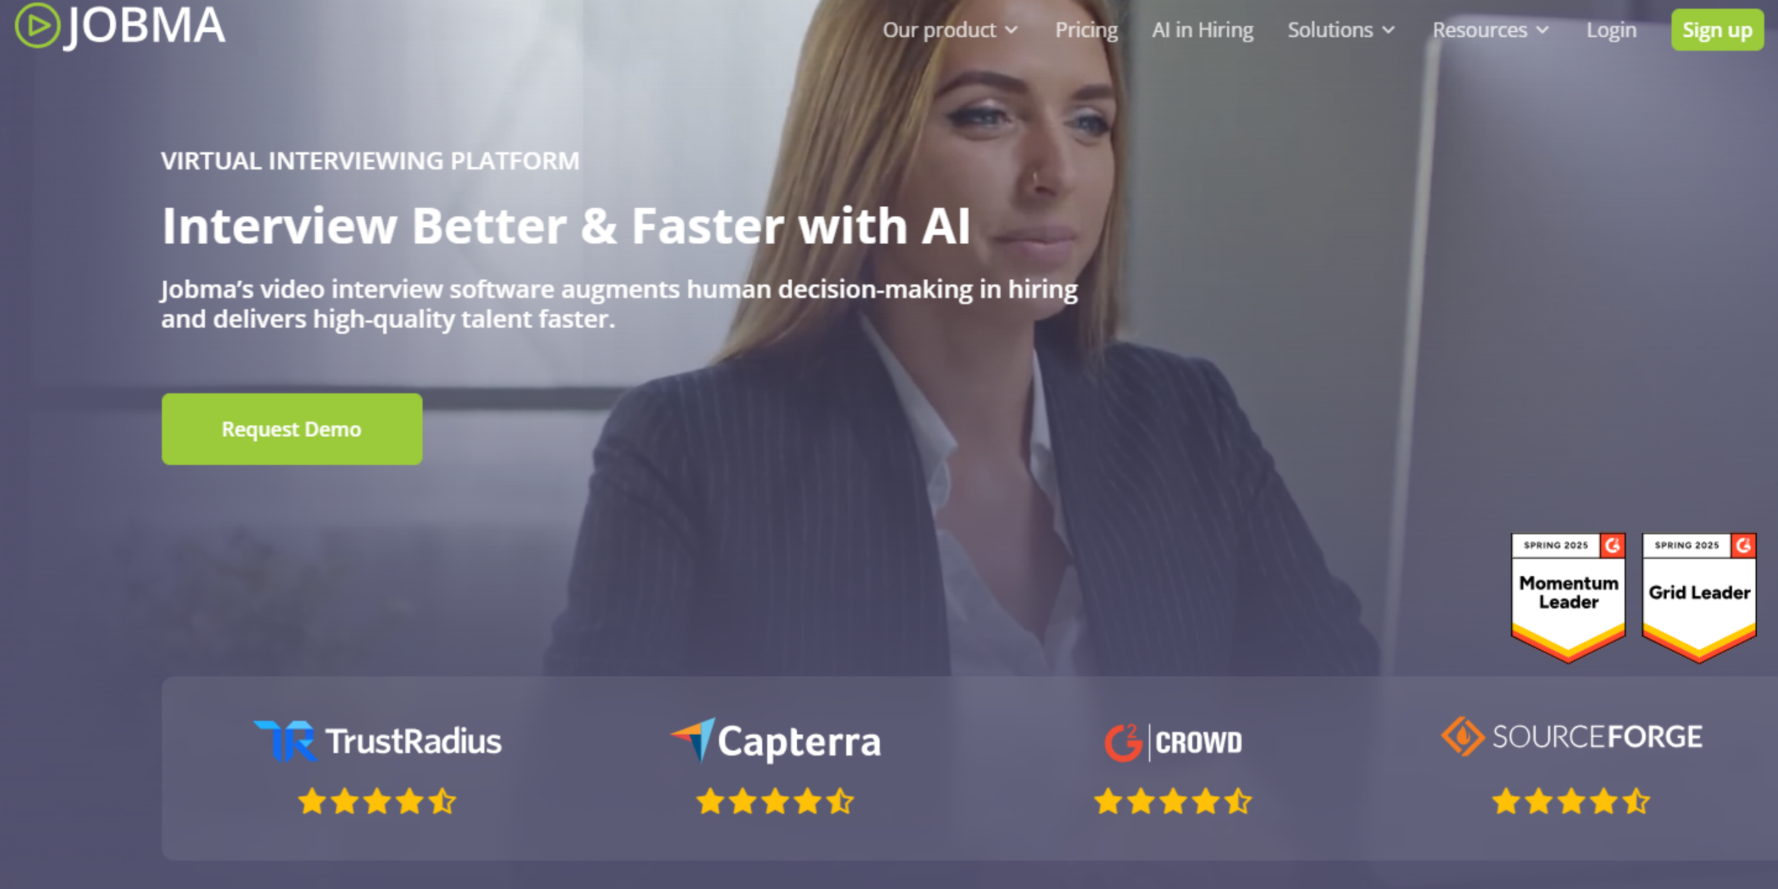View the Grid Leader Spring 2025 badge
This screenshot has height=889, width=1778.
coord(1699,597)
